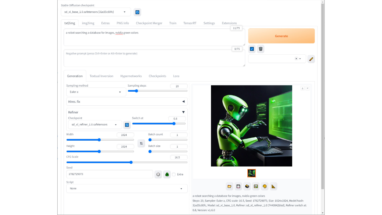Send image to extras with ruler icon

tap(273, 186)
